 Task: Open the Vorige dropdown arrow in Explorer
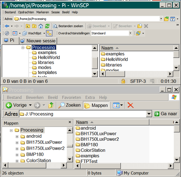pos(30,105)
